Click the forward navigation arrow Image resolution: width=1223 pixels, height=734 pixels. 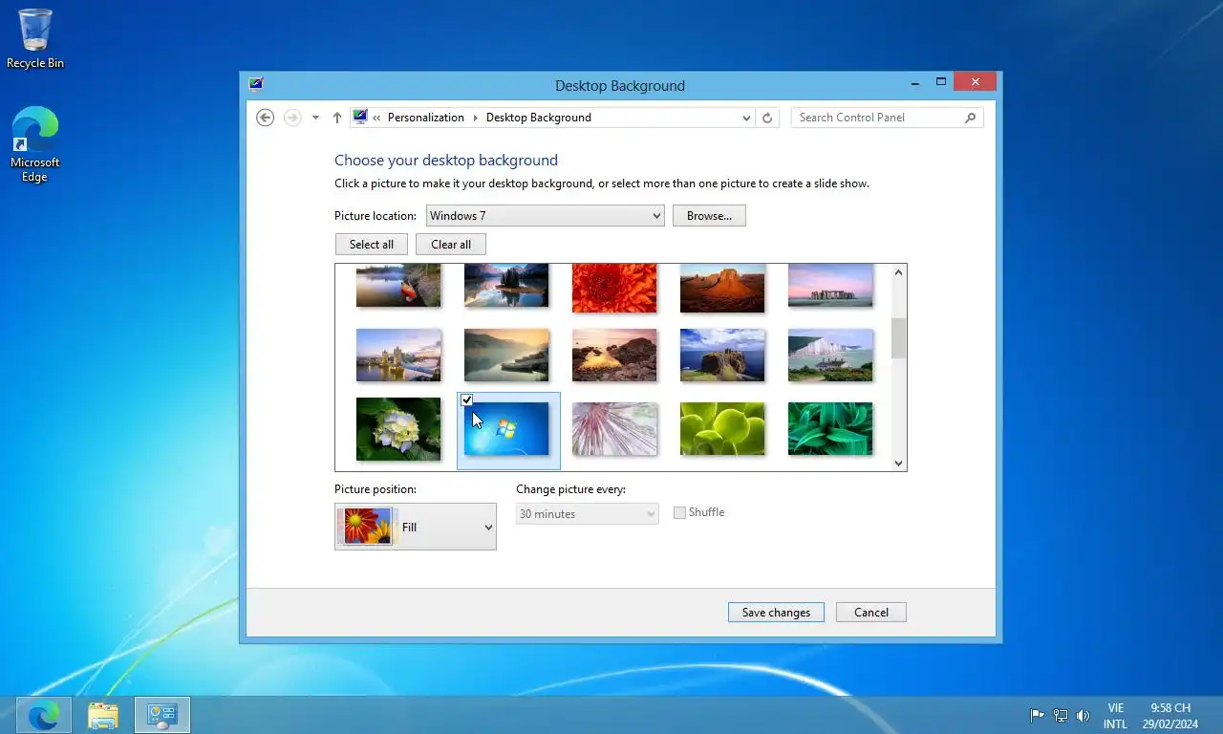point(292,118)
